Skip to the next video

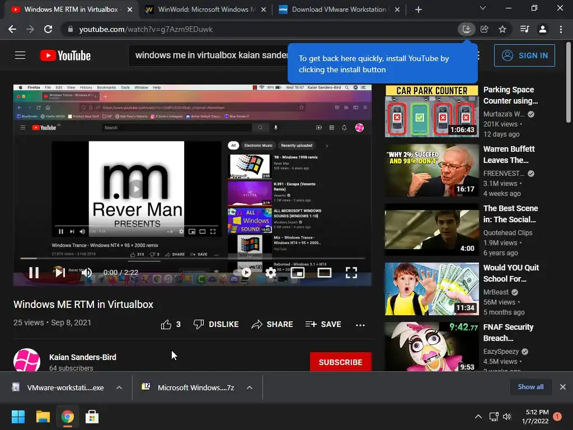[60, 273]
